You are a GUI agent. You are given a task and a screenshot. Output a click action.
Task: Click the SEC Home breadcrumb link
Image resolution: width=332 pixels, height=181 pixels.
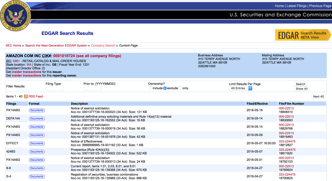pos(13,46)
